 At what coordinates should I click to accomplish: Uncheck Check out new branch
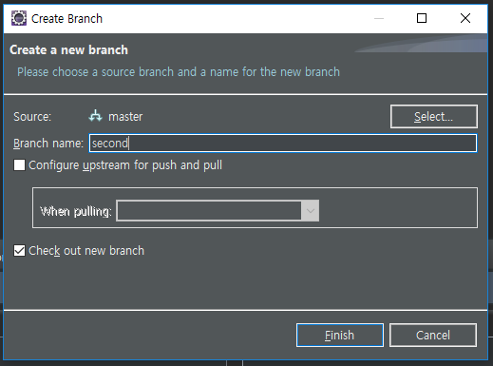(x=19, y=251)
